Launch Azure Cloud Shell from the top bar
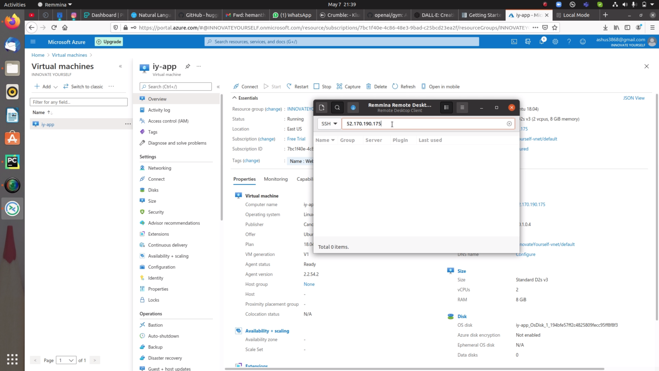This screenshot has height=371, width=659. tap(514, 42)
